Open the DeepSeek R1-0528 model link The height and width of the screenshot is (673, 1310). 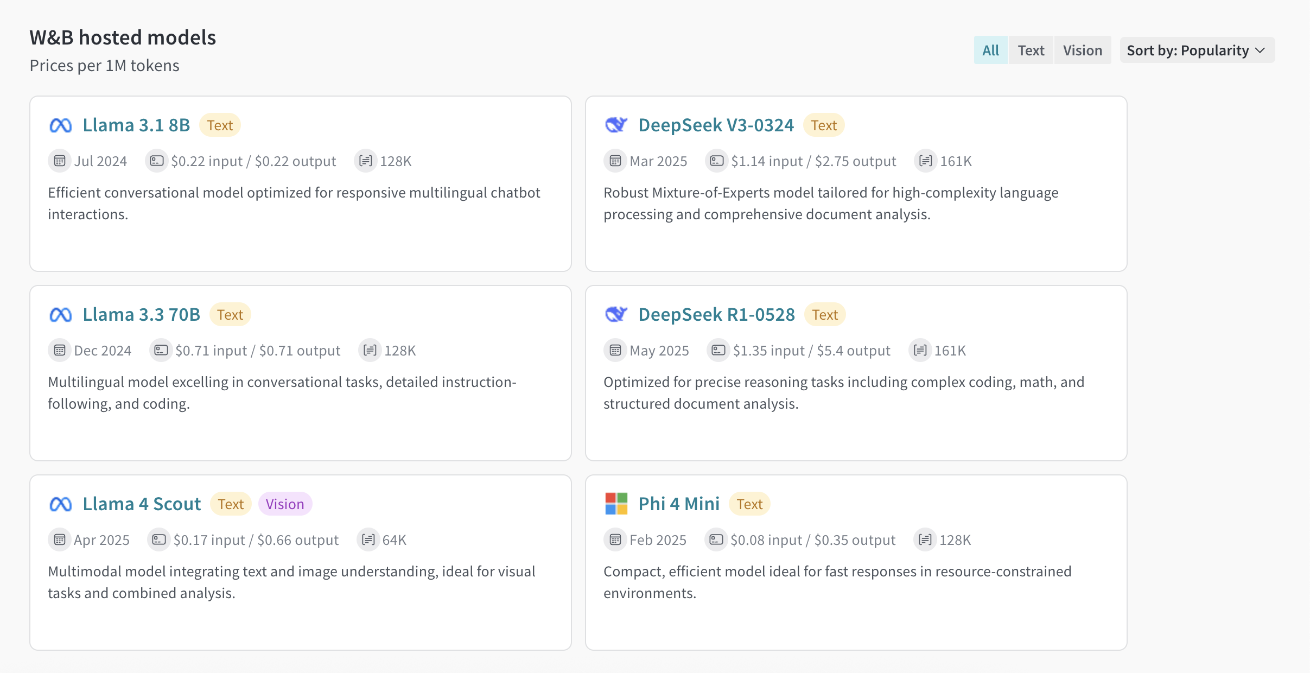(716, 315)
